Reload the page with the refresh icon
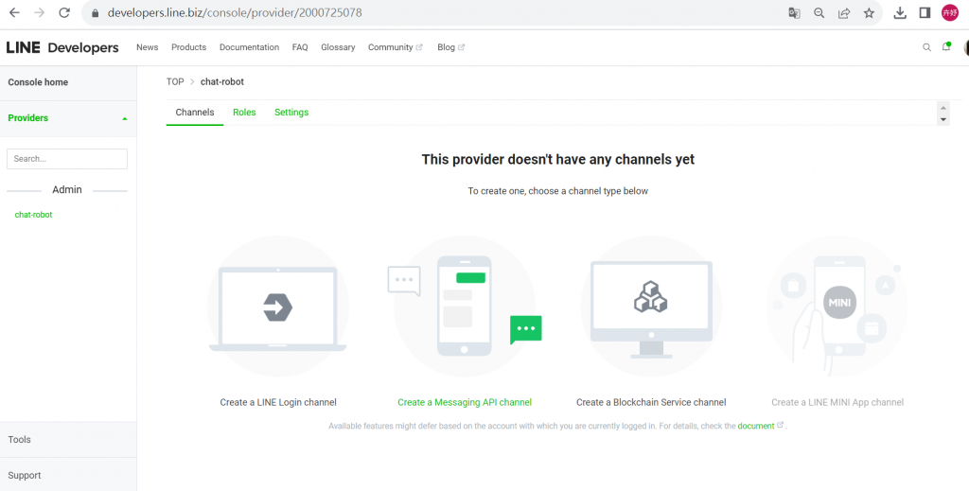Image resolution: width=969 pixels, height=491 pixels. [x=63, y=12]
